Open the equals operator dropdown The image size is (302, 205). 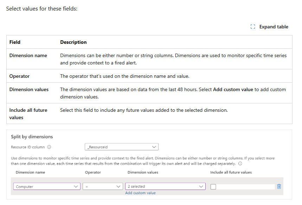click(x=103, y=186)
